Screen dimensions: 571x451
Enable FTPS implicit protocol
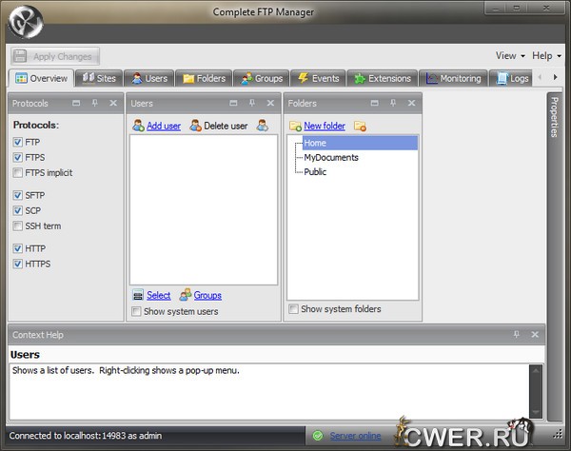[18, 172]
